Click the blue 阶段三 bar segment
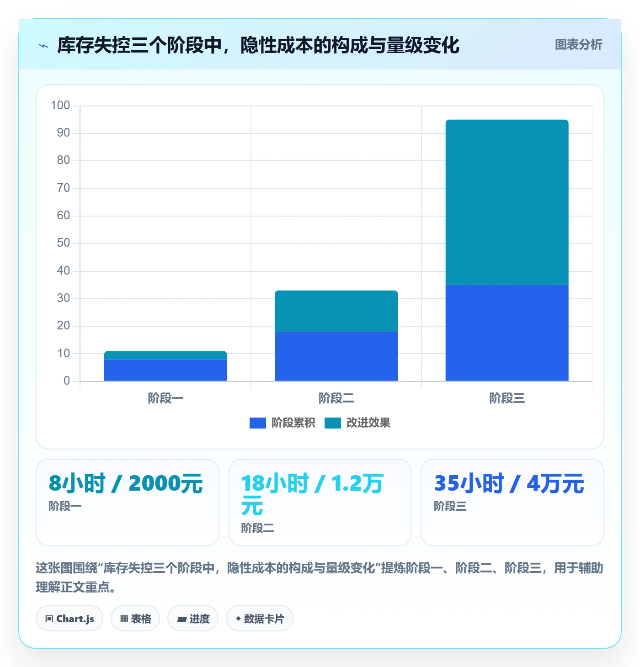The image size is (640, 667). [507, 333]
